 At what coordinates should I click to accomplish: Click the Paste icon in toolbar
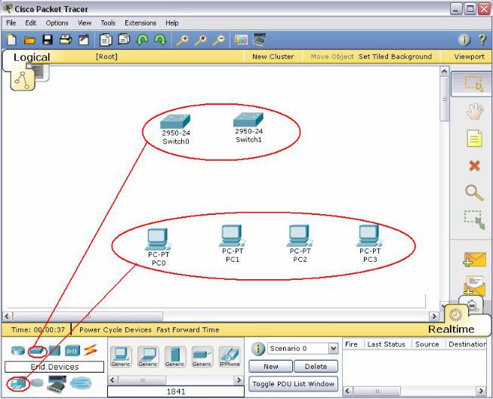[x=124, y=39]
